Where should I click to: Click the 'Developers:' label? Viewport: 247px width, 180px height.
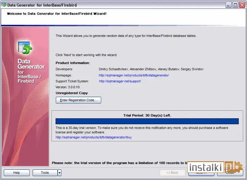pos(64,69)
